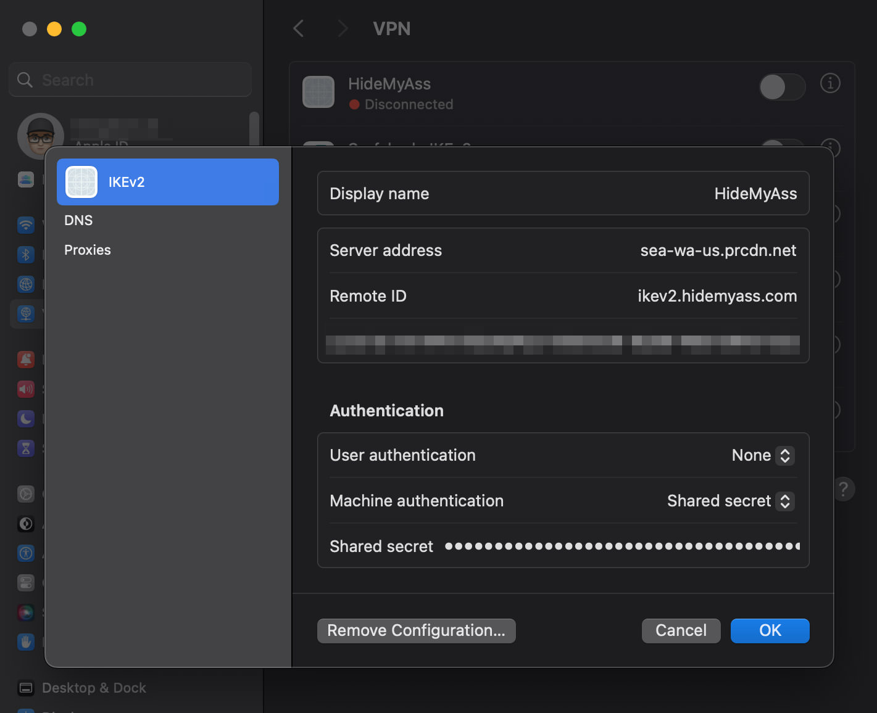Screen dimensions: 877x713
Task: Click the magnifying glass search icon
Action: (25, 80)
